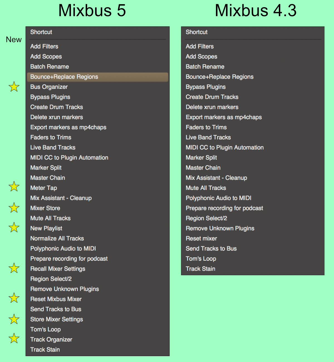The height and width of the screenshot is (362, 334).
Task: Choose Track Organizer in the Mixbus 5 menu
Action: pos(51,339)
